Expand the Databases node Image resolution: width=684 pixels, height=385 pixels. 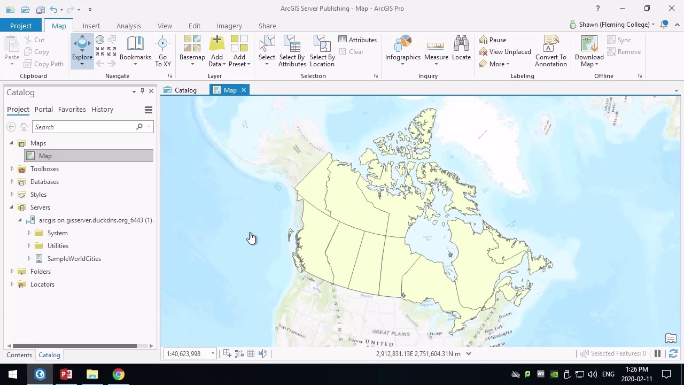pyautogui.click(x=12, y=182)
